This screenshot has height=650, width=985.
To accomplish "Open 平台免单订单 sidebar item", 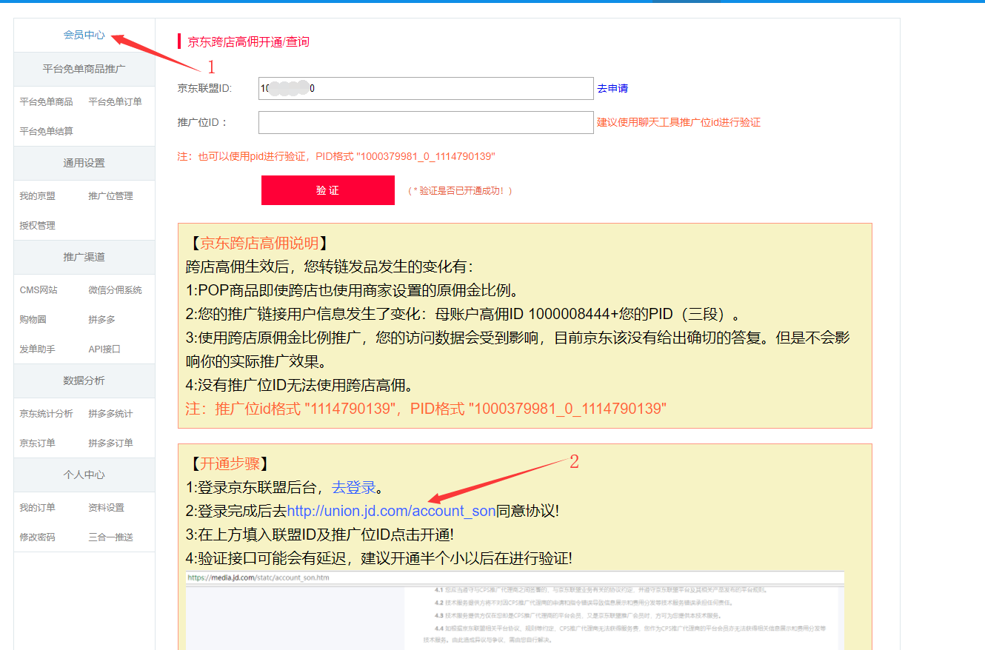I will (115, 101).
